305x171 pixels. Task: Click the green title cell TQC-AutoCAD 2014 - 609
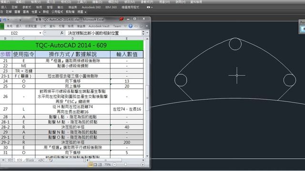(71, 45)
